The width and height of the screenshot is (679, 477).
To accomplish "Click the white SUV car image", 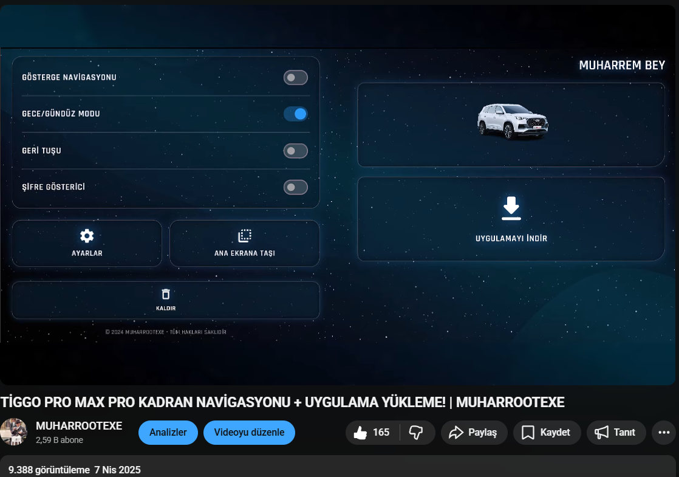I will (513, 122).
